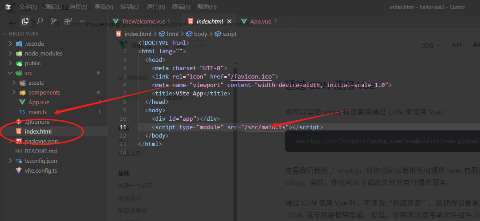The height and width of the screenshot is (221, 480).
Task: Click the /src/main.ts path in line 11
Action: pyautogui.click(x=265, y=127)
